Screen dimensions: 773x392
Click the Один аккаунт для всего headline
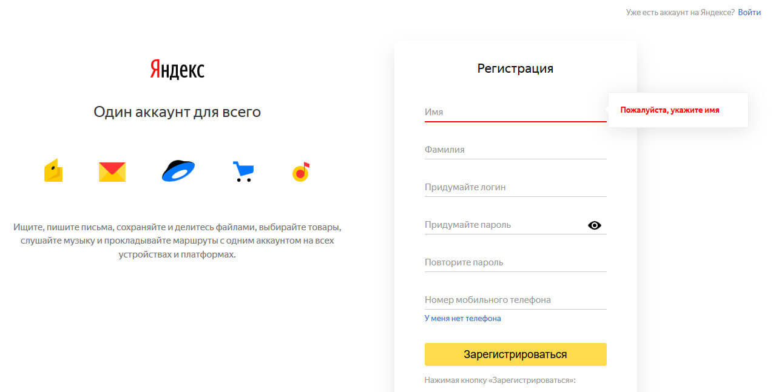177,111
